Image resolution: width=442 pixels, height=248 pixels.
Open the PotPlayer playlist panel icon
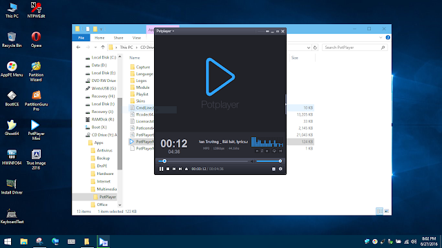[273, 169]
